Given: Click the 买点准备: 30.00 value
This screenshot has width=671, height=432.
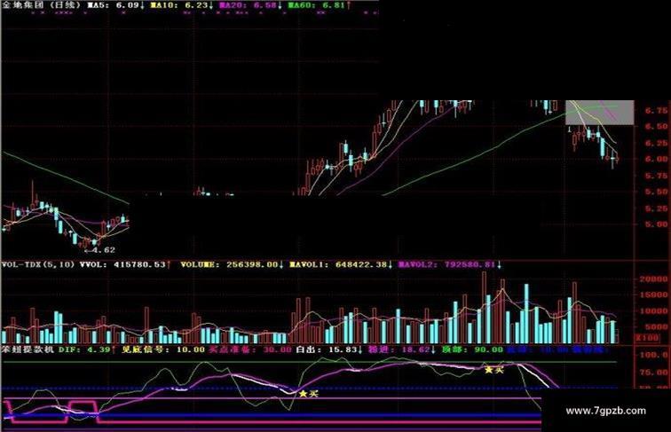Looking at the screenshot, I should pyautogui.click(x=250, y=349).
